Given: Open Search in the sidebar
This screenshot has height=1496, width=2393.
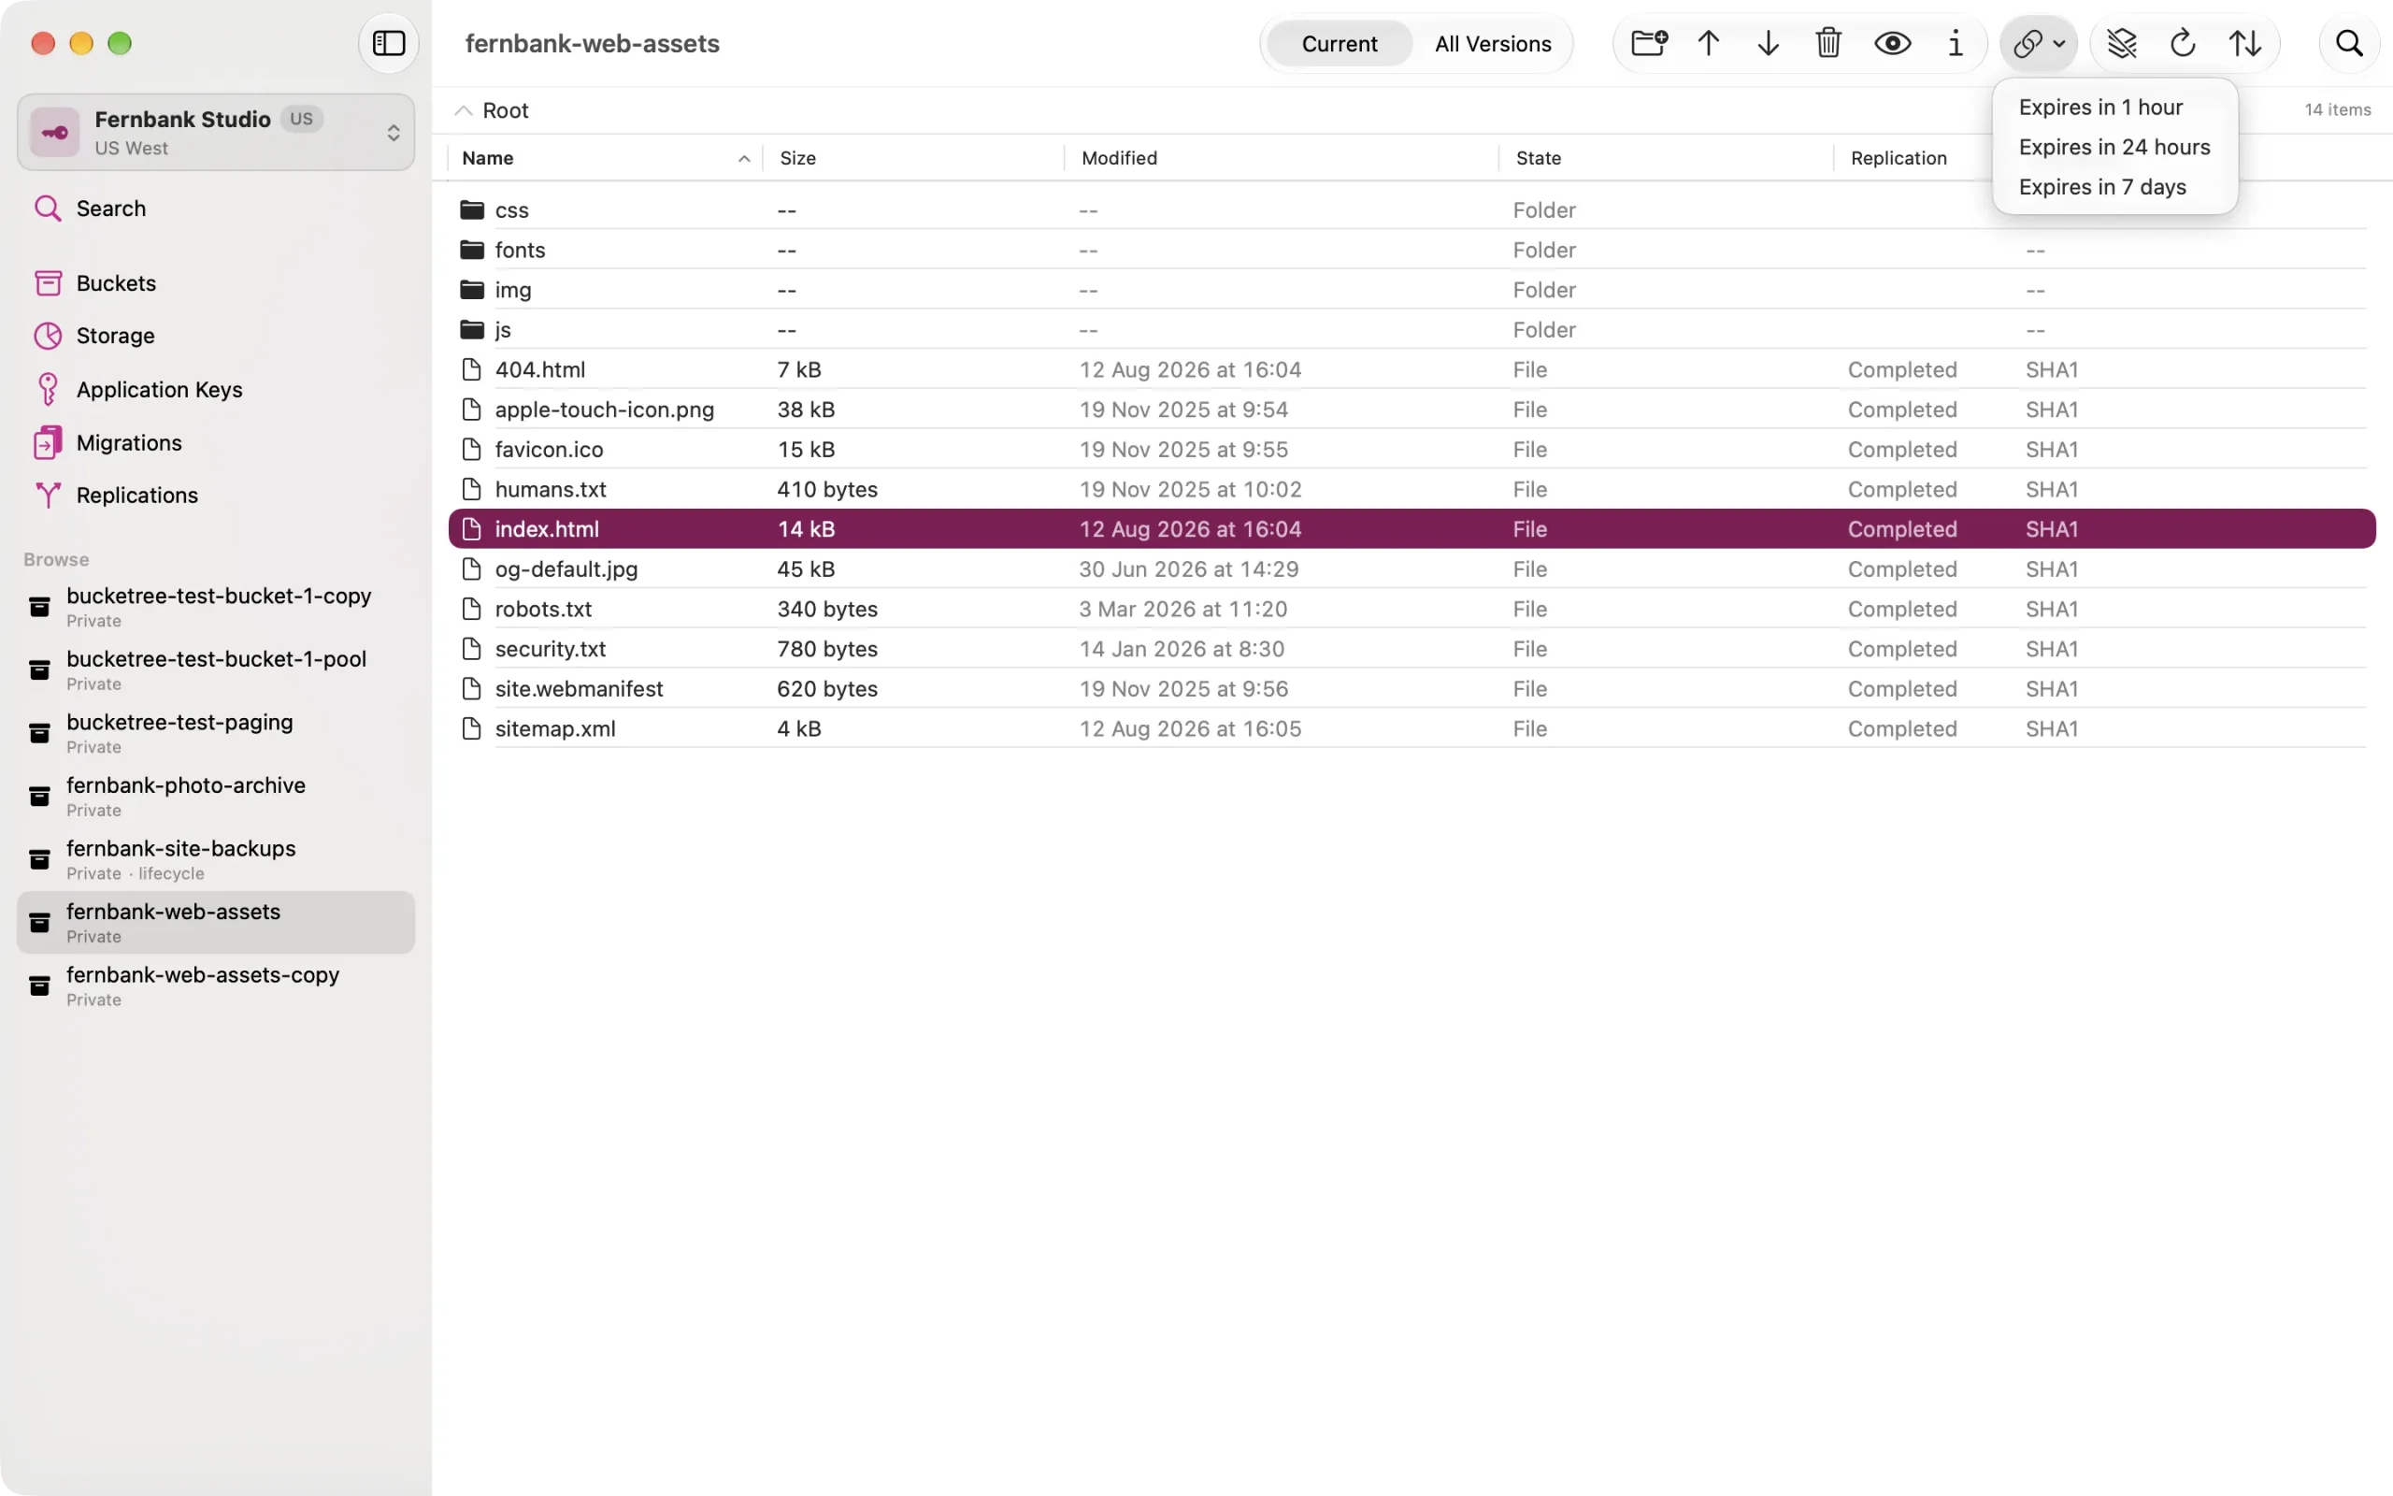Looking at the screenshot, I should tap(216, 209).
